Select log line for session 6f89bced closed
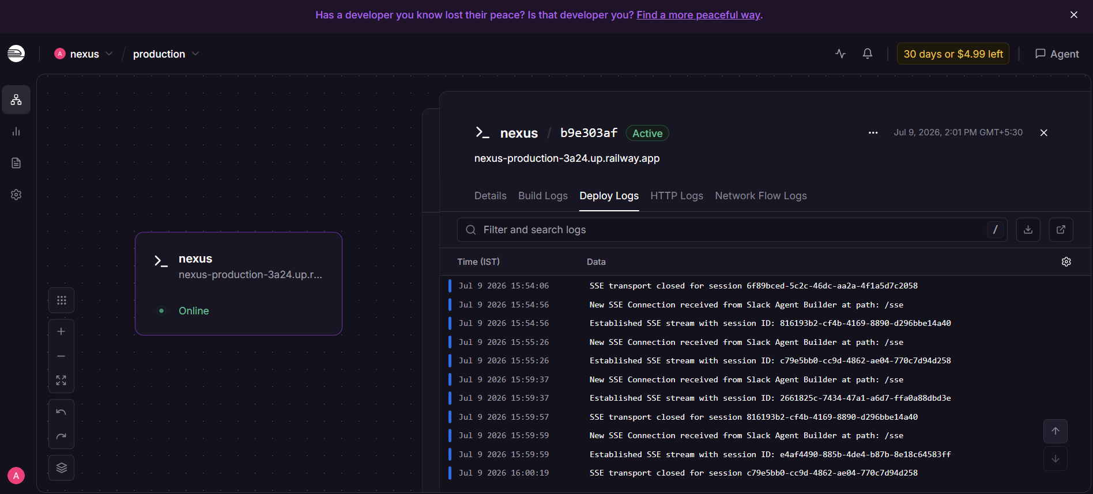The height and width of the screenshot is (494, 1093). (765, 286)
